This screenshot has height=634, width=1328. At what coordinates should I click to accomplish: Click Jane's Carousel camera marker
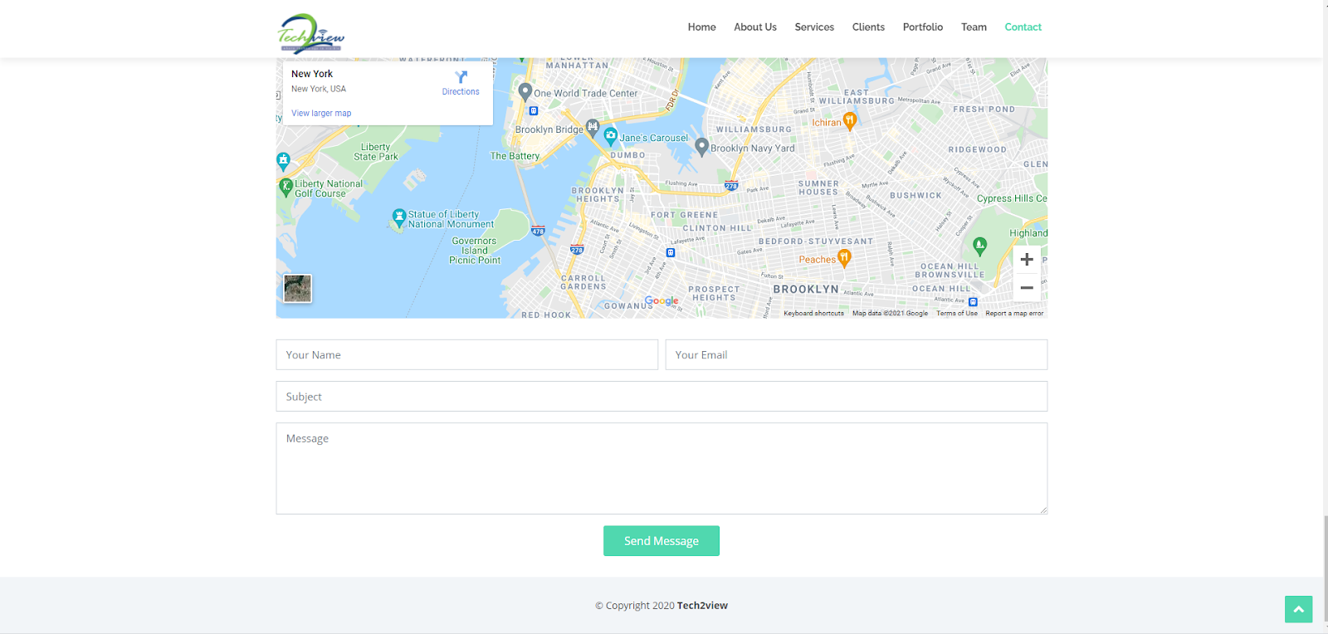[x=611, y=137]
